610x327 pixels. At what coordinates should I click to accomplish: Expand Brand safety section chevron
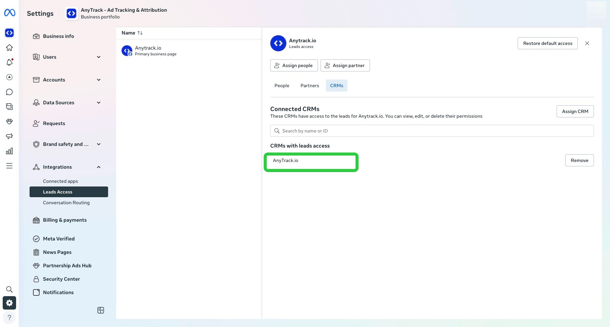click(99, 144)
